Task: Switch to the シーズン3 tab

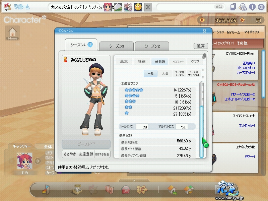Action: click(117, 46)
